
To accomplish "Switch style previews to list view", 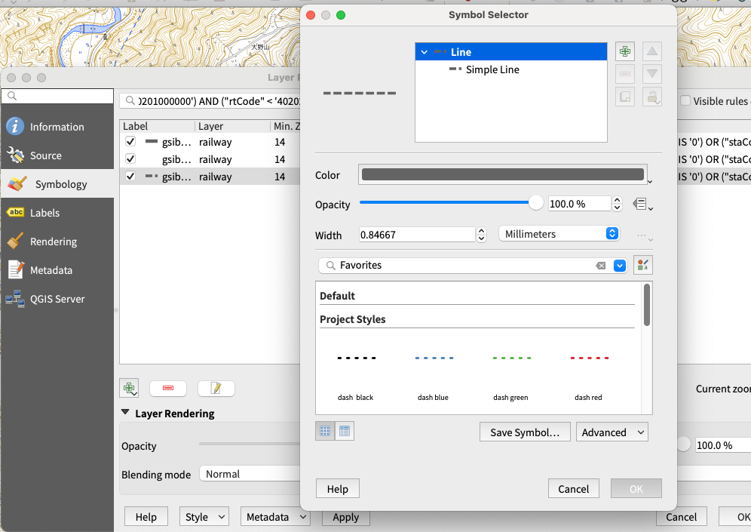I will 345,430.
